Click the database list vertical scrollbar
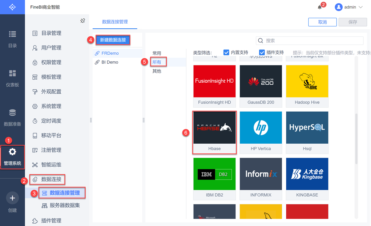The width and height of the screenshot is (371, 226). pos(356,139)
